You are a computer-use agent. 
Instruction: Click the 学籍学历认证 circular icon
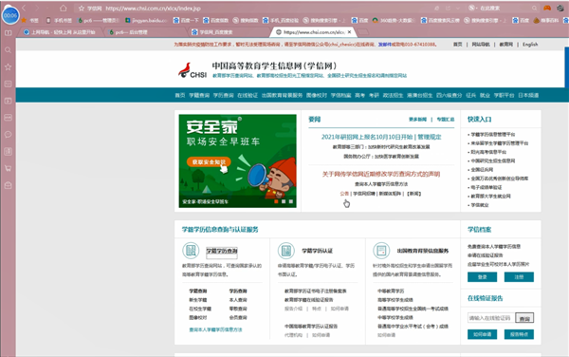point(286,251)
